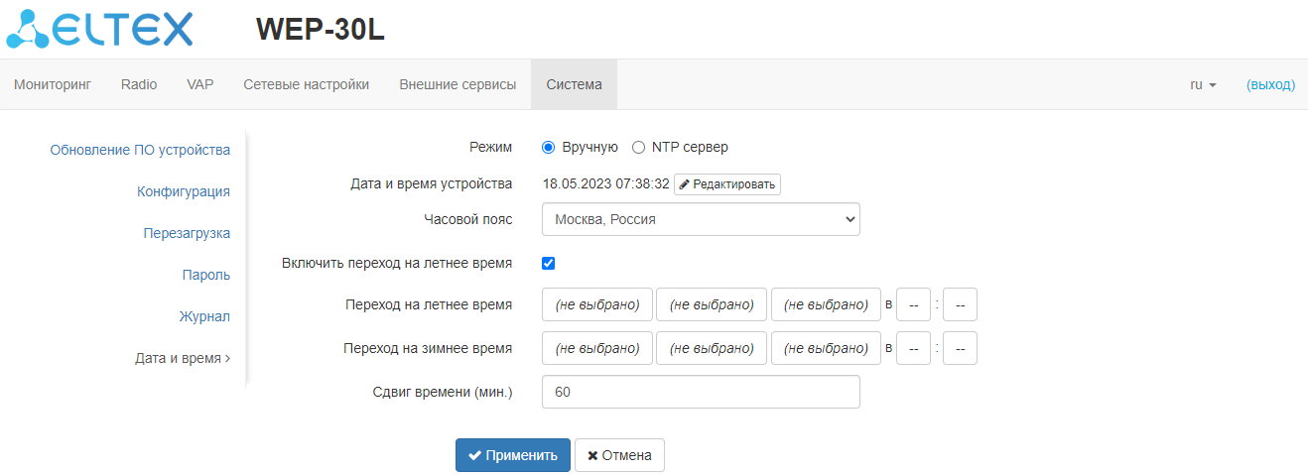Click the Сдвиг времени minutes input field
The width and height of the screenshot is (1308, 475).
[x=701, y=393]
